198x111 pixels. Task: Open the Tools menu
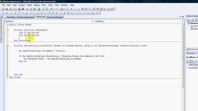[50, 5]
